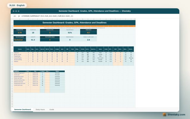
Task: Click the Due column header in deadlines table
Action: click(35, 71)
